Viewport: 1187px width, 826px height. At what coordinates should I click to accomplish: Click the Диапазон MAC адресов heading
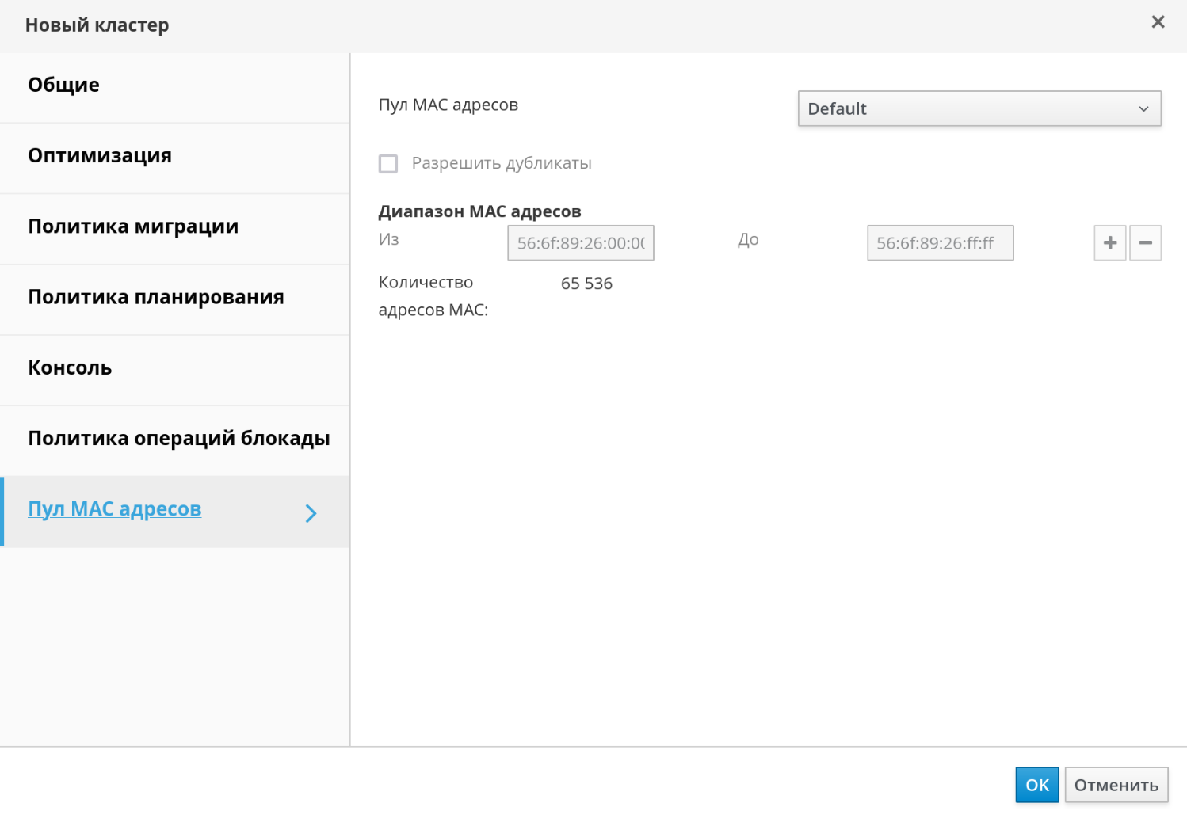(479, 211)
